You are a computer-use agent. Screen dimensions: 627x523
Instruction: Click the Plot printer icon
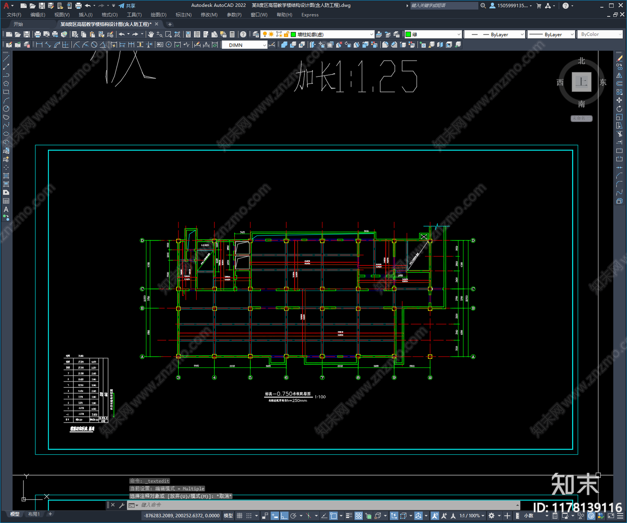pos(38,35)
